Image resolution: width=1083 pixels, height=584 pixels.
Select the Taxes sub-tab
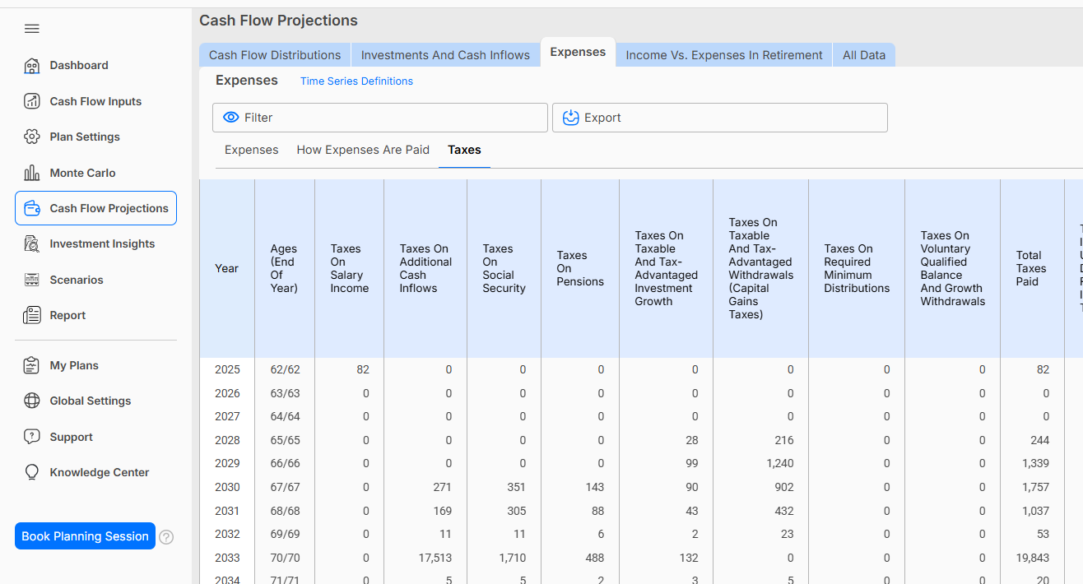464,150
